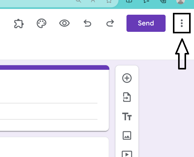Undo the last change
194x157 pixels.
87,23
